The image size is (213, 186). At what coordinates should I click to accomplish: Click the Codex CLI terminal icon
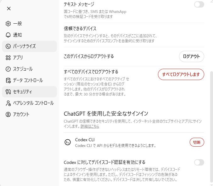click(67, 142)
